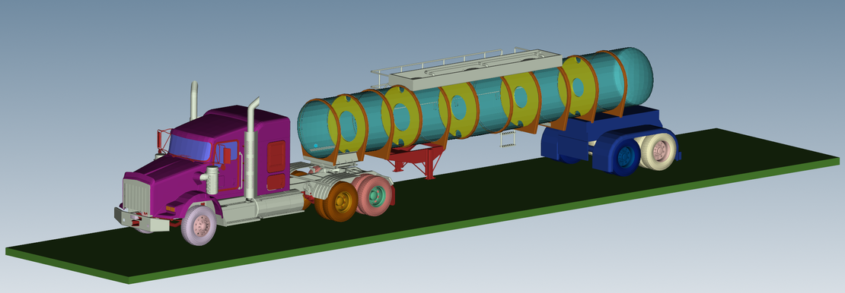Viewport: 845px width, 293px height.
Task: Select the cream-colored trailer rear wheel
Action: coord(658,151)
